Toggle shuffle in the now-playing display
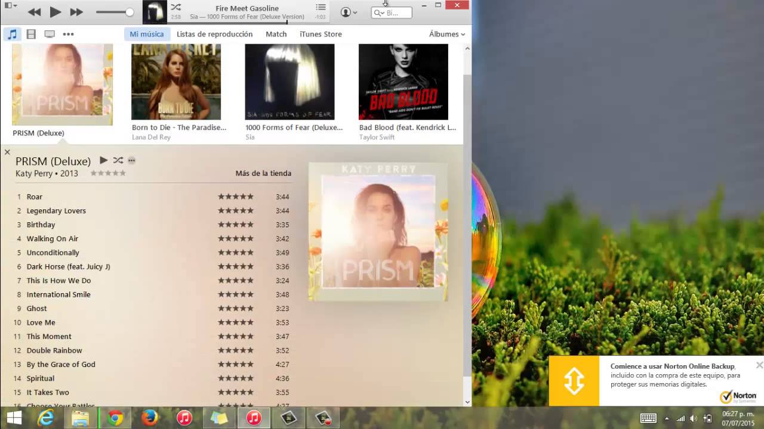Image resolution: width=764 pixels, height=429 pixels. point(175,7)
